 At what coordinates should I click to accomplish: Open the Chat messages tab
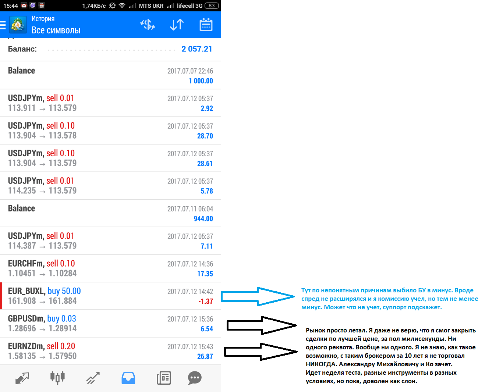(195, 378)
